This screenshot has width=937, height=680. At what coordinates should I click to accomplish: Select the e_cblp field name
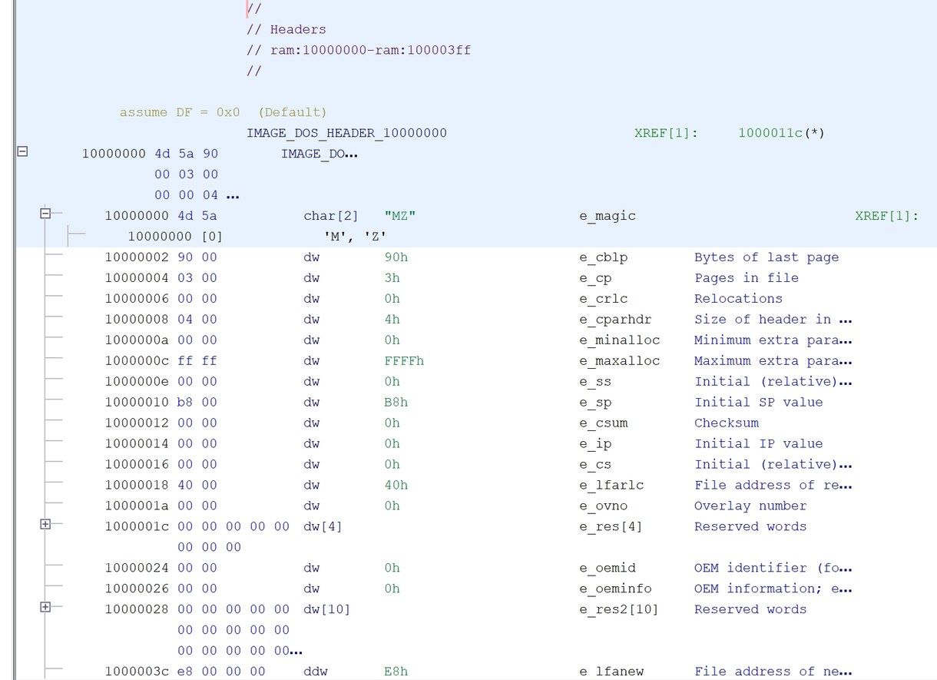(x=603, y=257)
